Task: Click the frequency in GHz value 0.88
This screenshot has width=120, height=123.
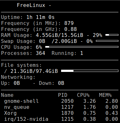Action: [70, 29]
